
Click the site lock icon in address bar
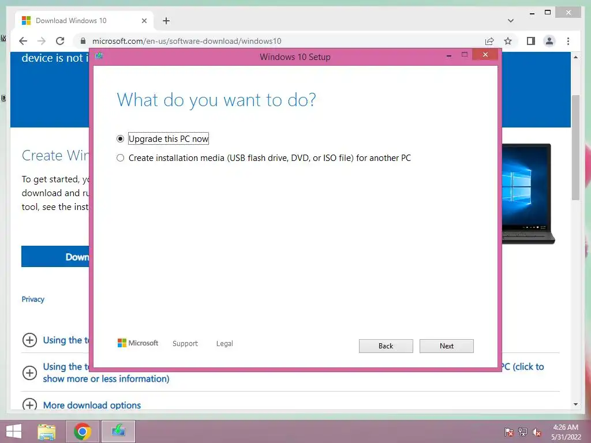[83, 41]
